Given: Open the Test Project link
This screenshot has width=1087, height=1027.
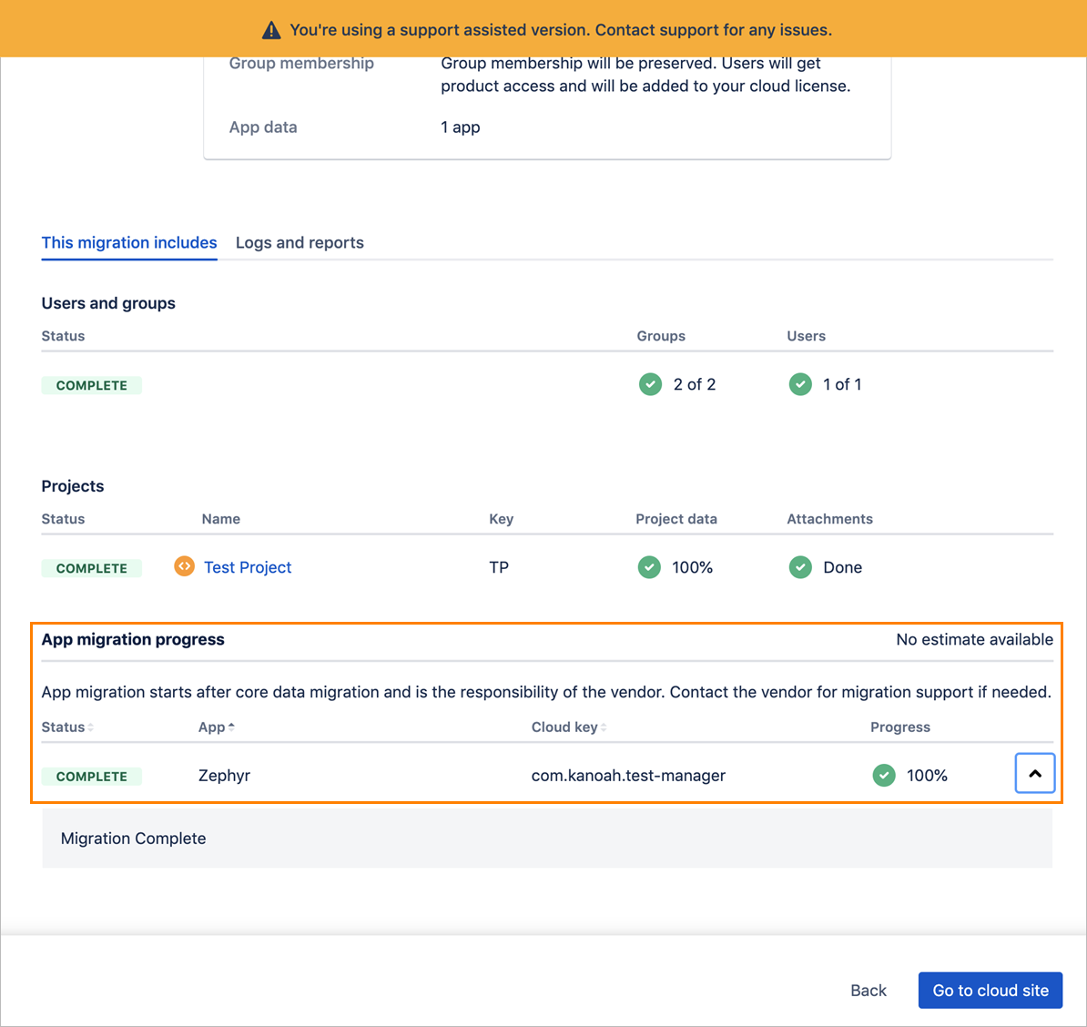Looking at the screenshot, I should pos(247,566).
